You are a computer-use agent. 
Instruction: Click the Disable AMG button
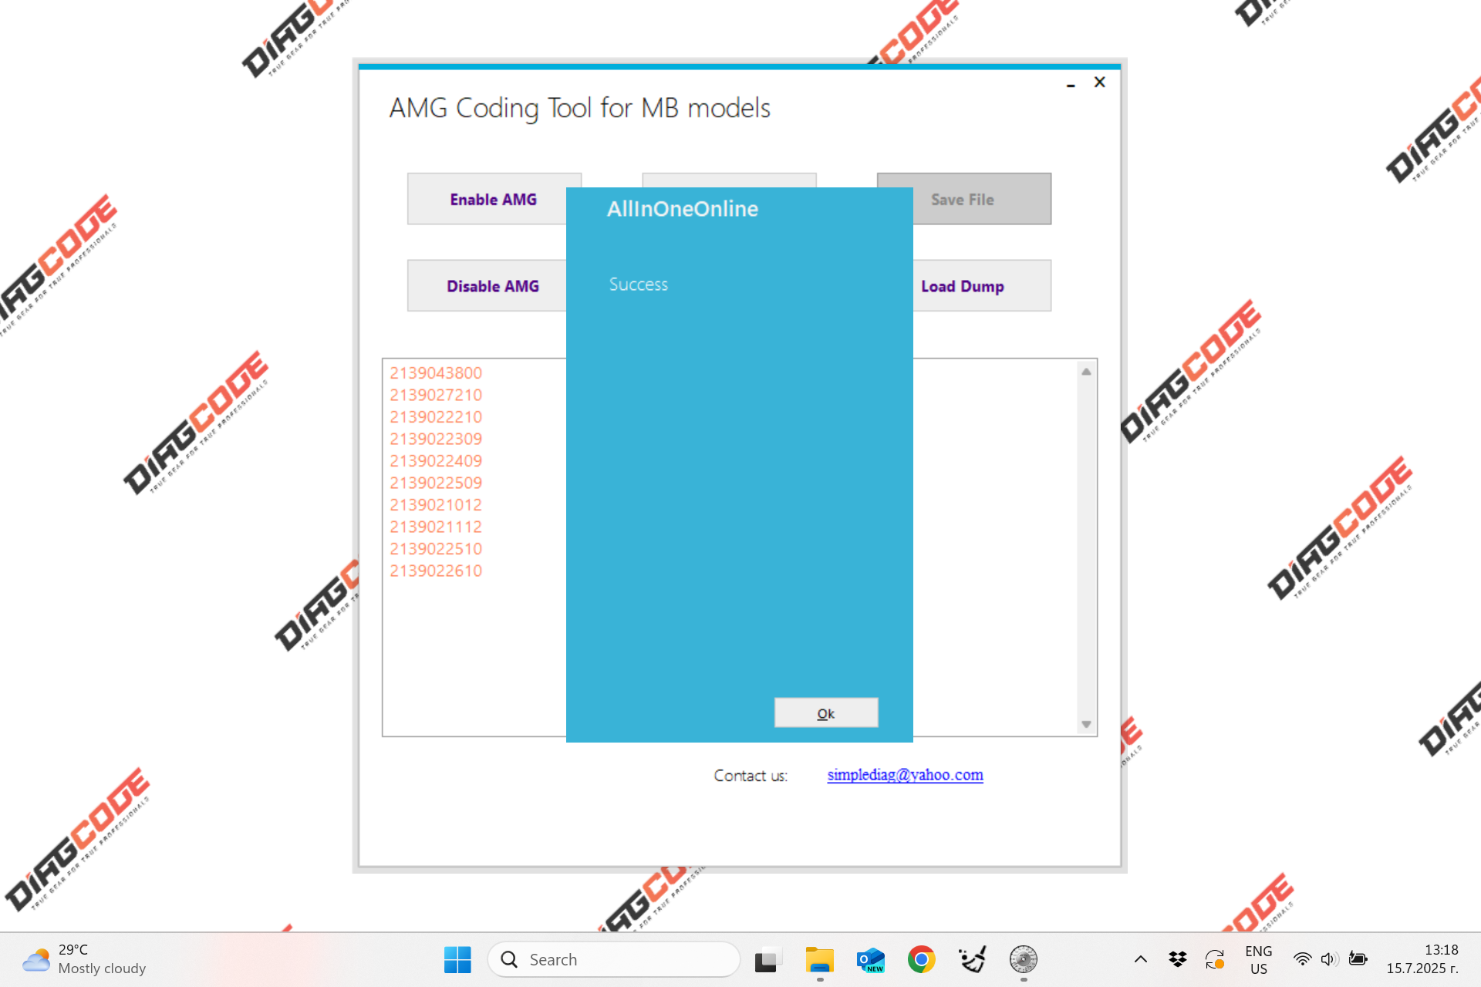pyautogui.click(x=493, y=286)
